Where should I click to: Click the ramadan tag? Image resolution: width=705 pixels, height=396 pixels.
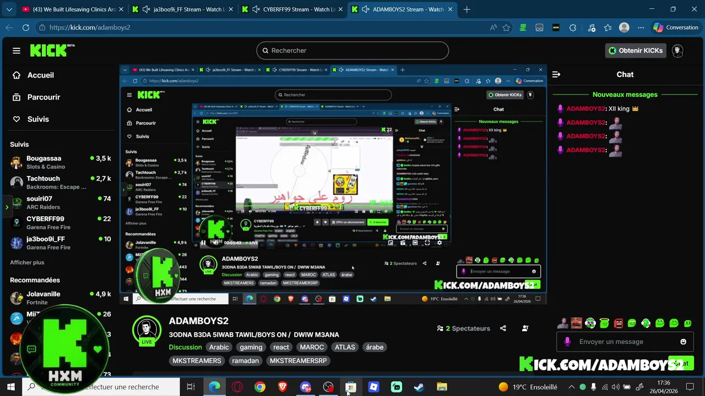coord(246,361)
